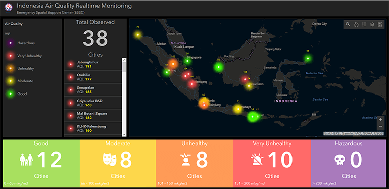Choose Griya Loka BSD in the list
This screenshot has height=189, width=389.
(93, 103)
